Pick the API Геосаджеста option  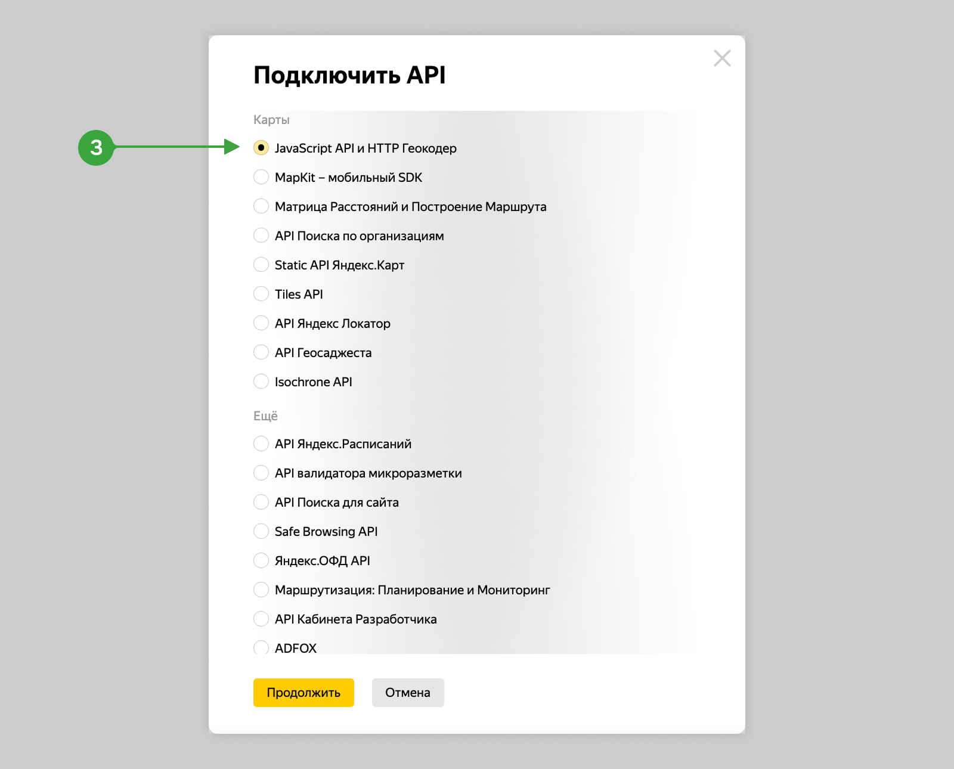pos(261,352)
